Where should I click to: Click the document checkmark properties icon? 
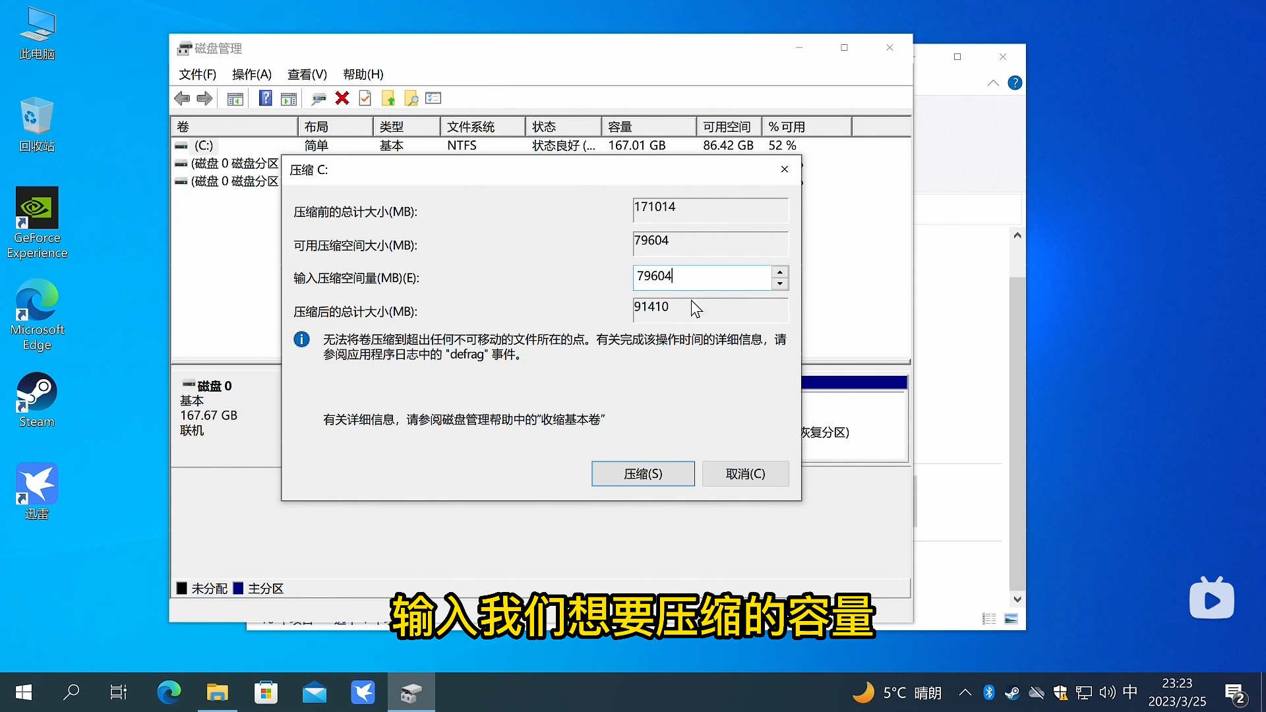pos(365,99)
